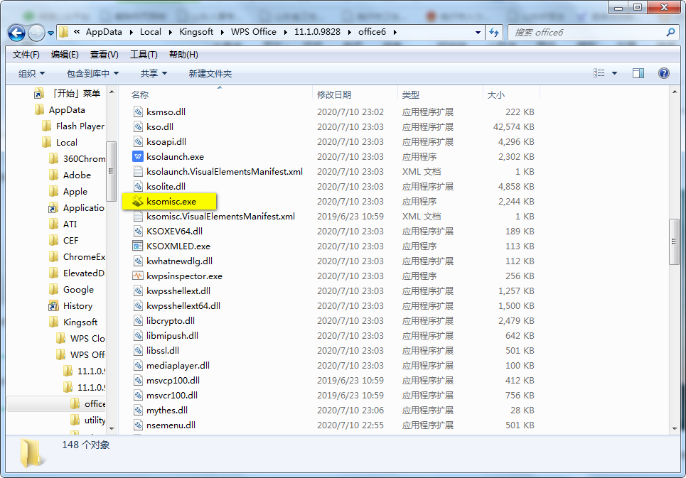686x478 pixels.
Task: Click the Forward navigation arrow
Action: pos(36,33)
